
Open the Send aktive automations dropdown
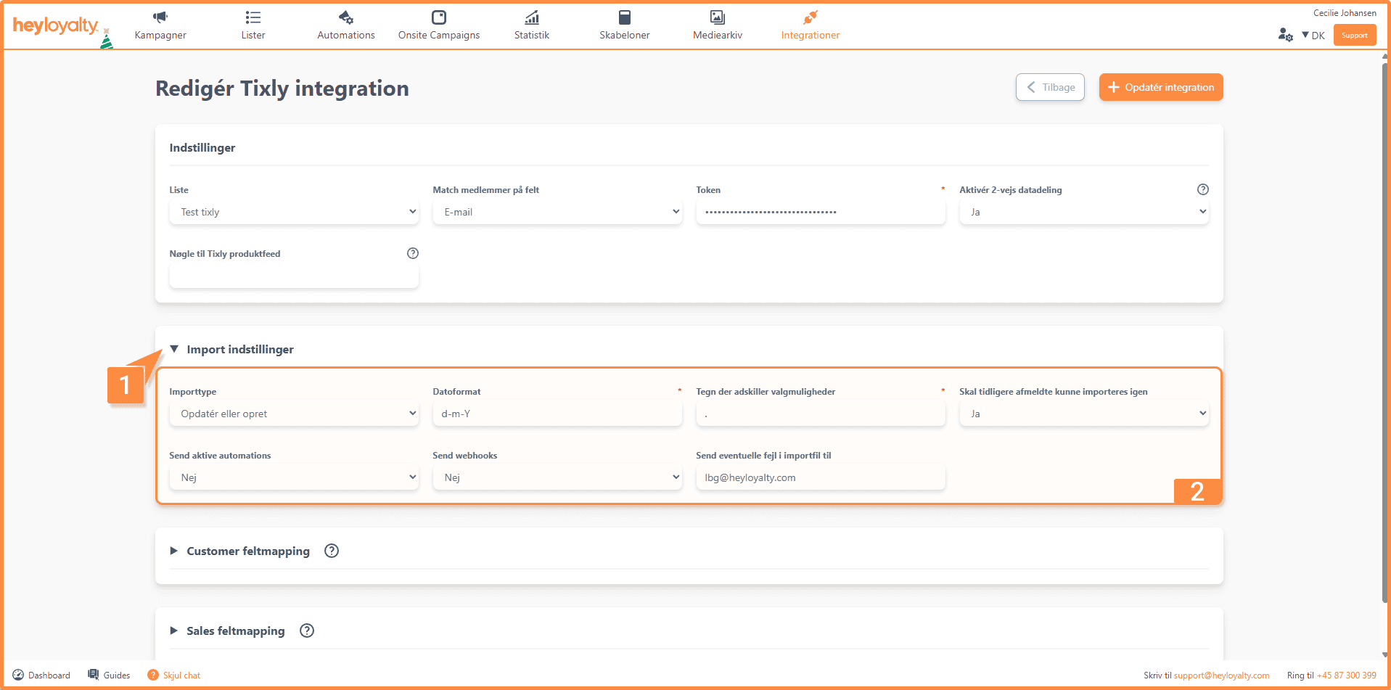tap(294, 477)
